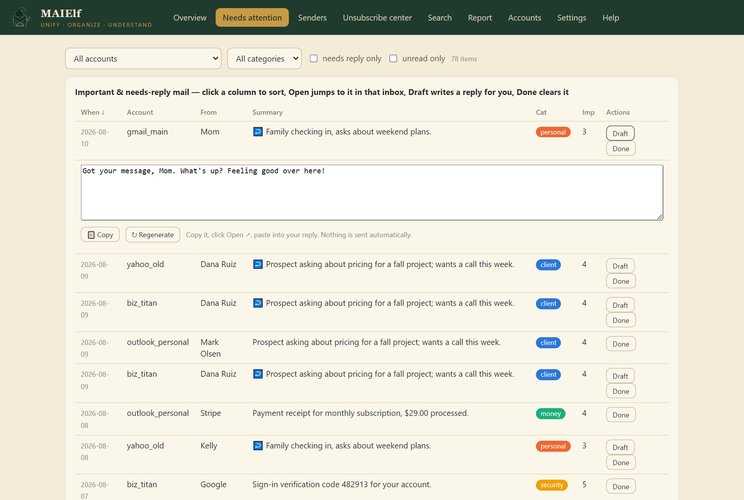Sort by the Imp column
The height and width of the screenshot is (500, 744).
tap(588, 112)
